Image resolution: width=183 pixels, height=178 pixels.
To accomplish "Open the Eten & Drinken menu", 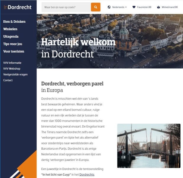I will coord(14,22).
